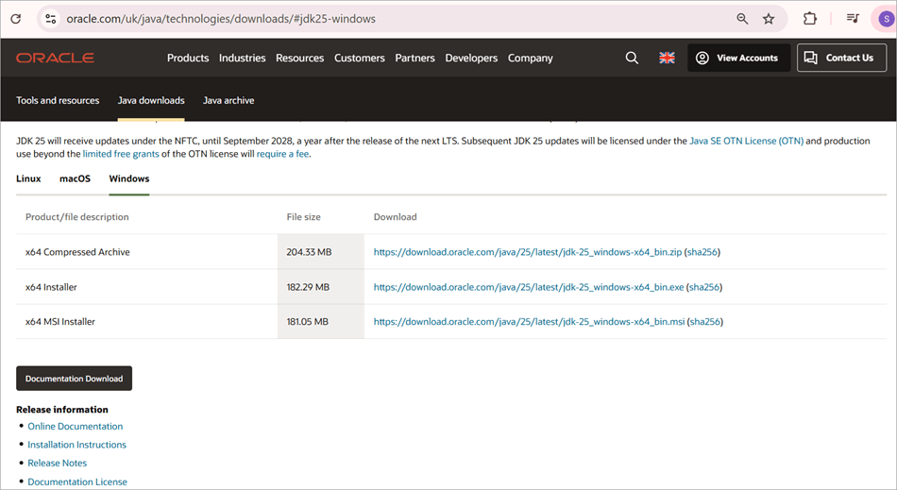
Task: Change country via the UK flag icon
Action: click(667, 58)
